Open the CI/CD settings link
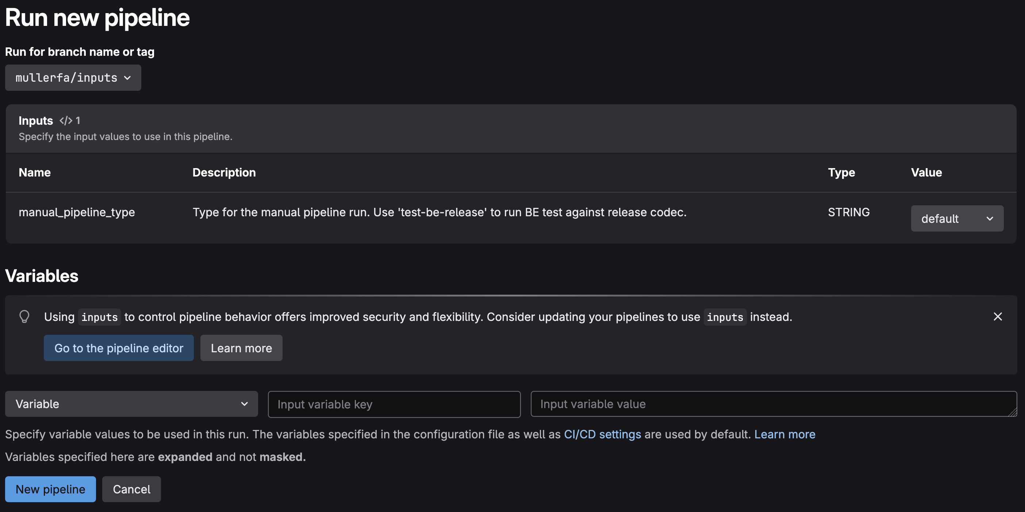 click(x=602, y=434)
